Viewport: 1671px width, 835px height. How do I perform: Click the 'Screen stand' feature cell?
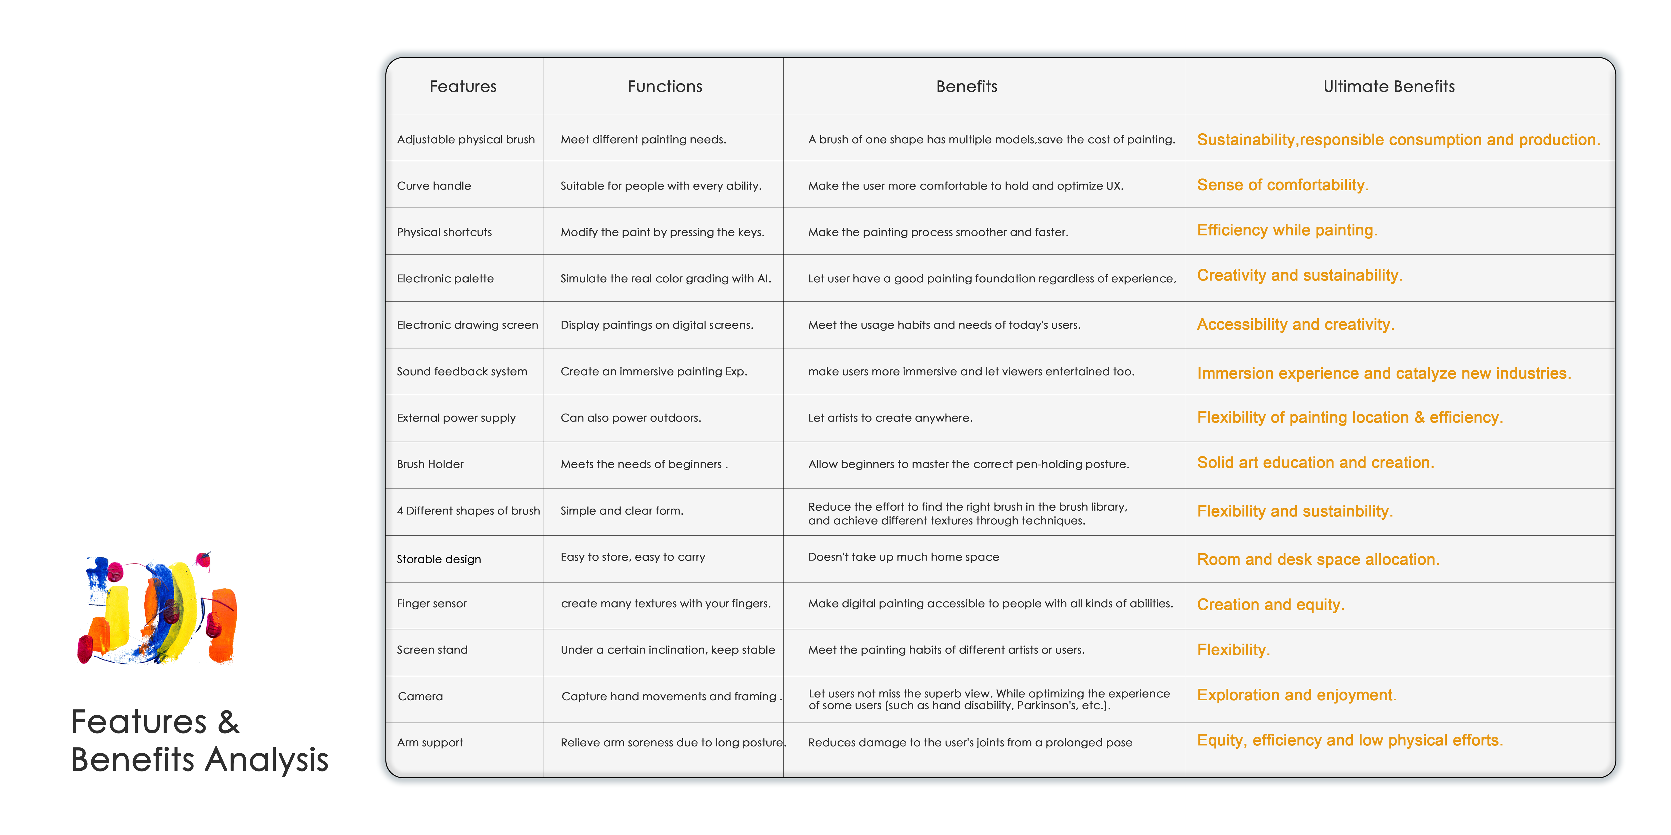click(x=432, y=650)
